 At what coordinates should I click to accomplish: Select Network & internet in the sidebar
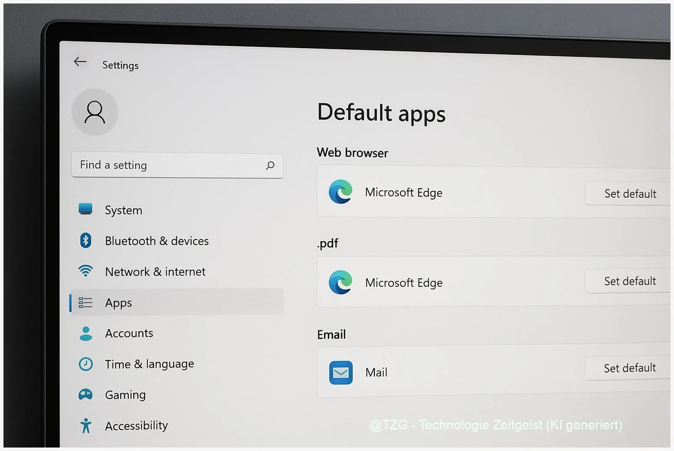tap(155, 271)
